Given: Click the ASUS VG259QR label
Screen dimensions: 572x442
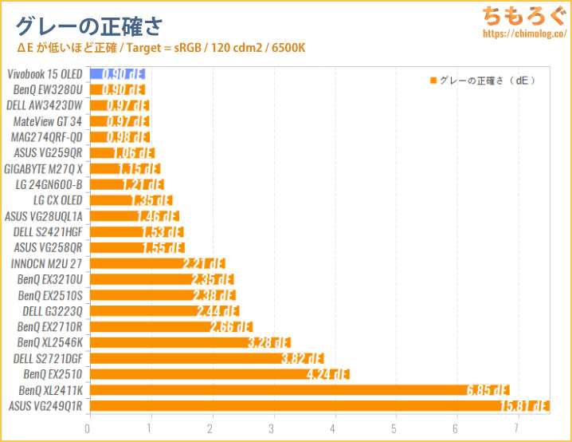Looking at the screenshot, I should tap(48, 153).
